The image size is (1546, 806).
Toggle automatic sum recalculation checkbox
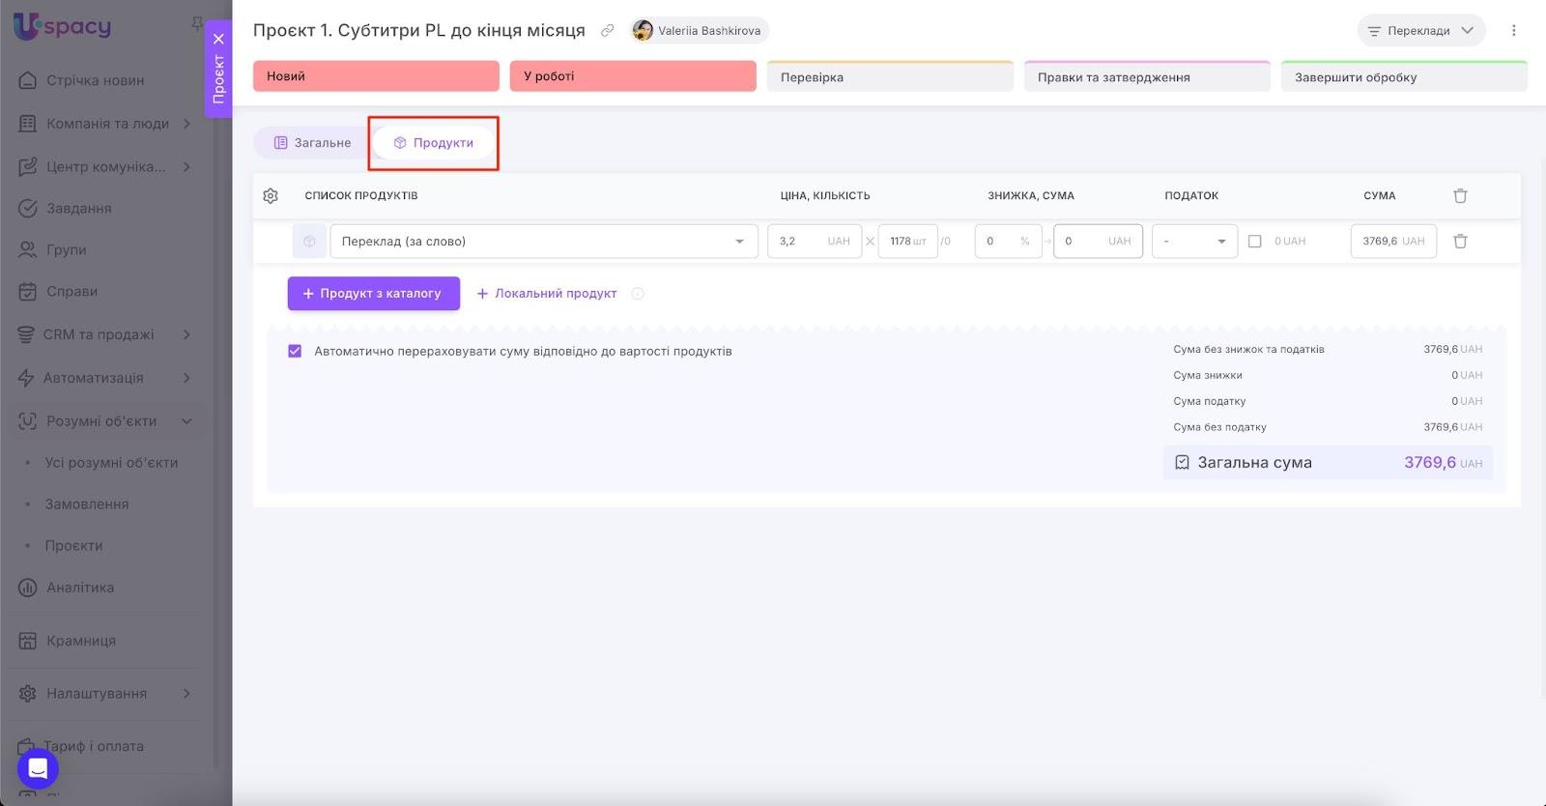[295, 352]
